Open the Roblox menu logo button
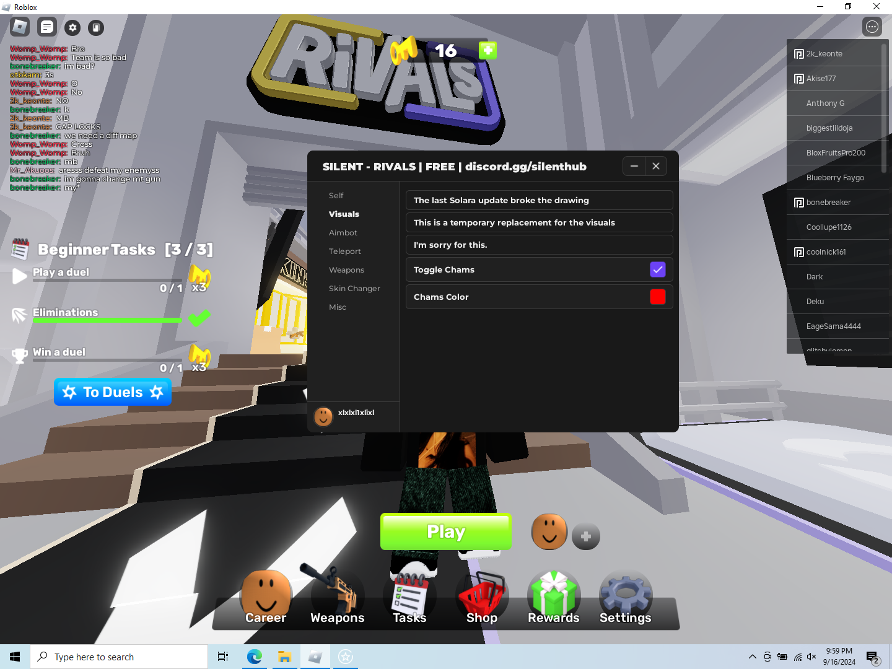Image resolution: width=892 pixels, height=669 pixels. [20, 27]
